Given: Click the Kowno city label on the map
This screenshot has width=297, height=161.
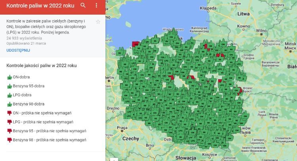Looking at the screenshot, I should [x=244, y=26].
